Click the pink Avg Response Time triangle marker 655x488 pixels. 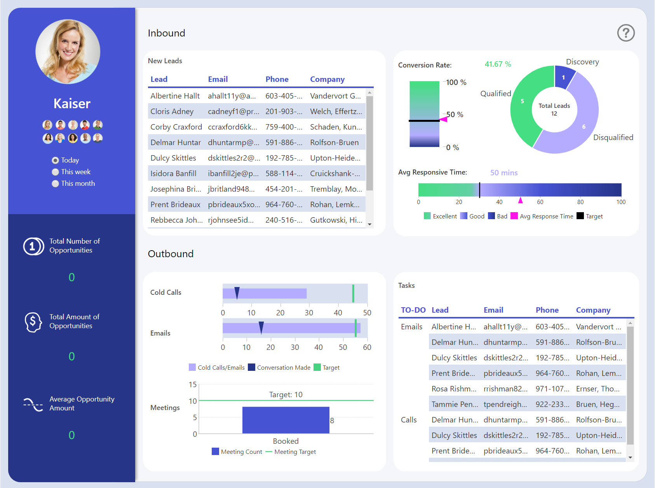pos(521,201)
